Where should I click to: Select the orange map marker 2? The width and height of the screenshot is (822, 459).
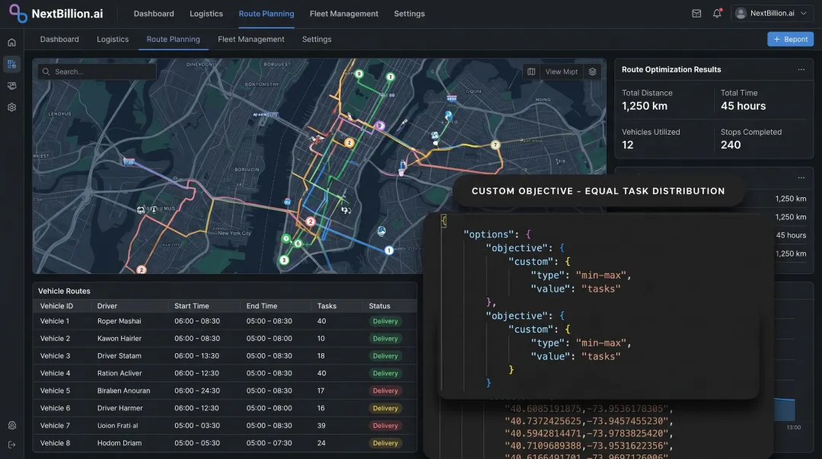349,142
